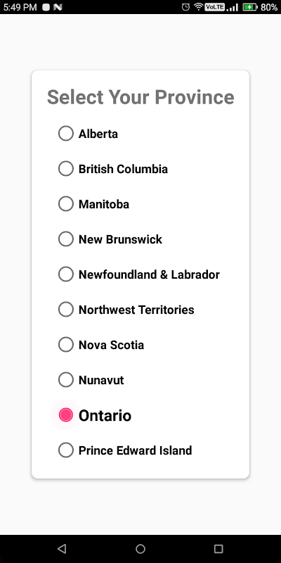Click the Ontario label text
The height and width of the screenshot is (563, 281).
105,415
